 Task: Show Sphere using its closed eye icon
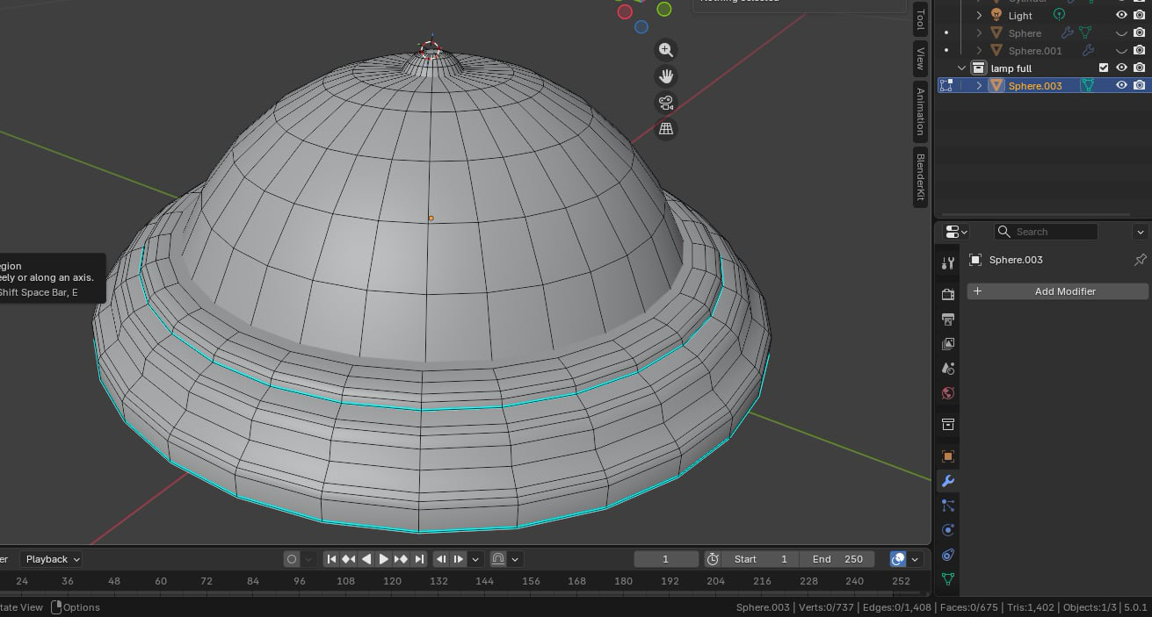click(1121, 32)
